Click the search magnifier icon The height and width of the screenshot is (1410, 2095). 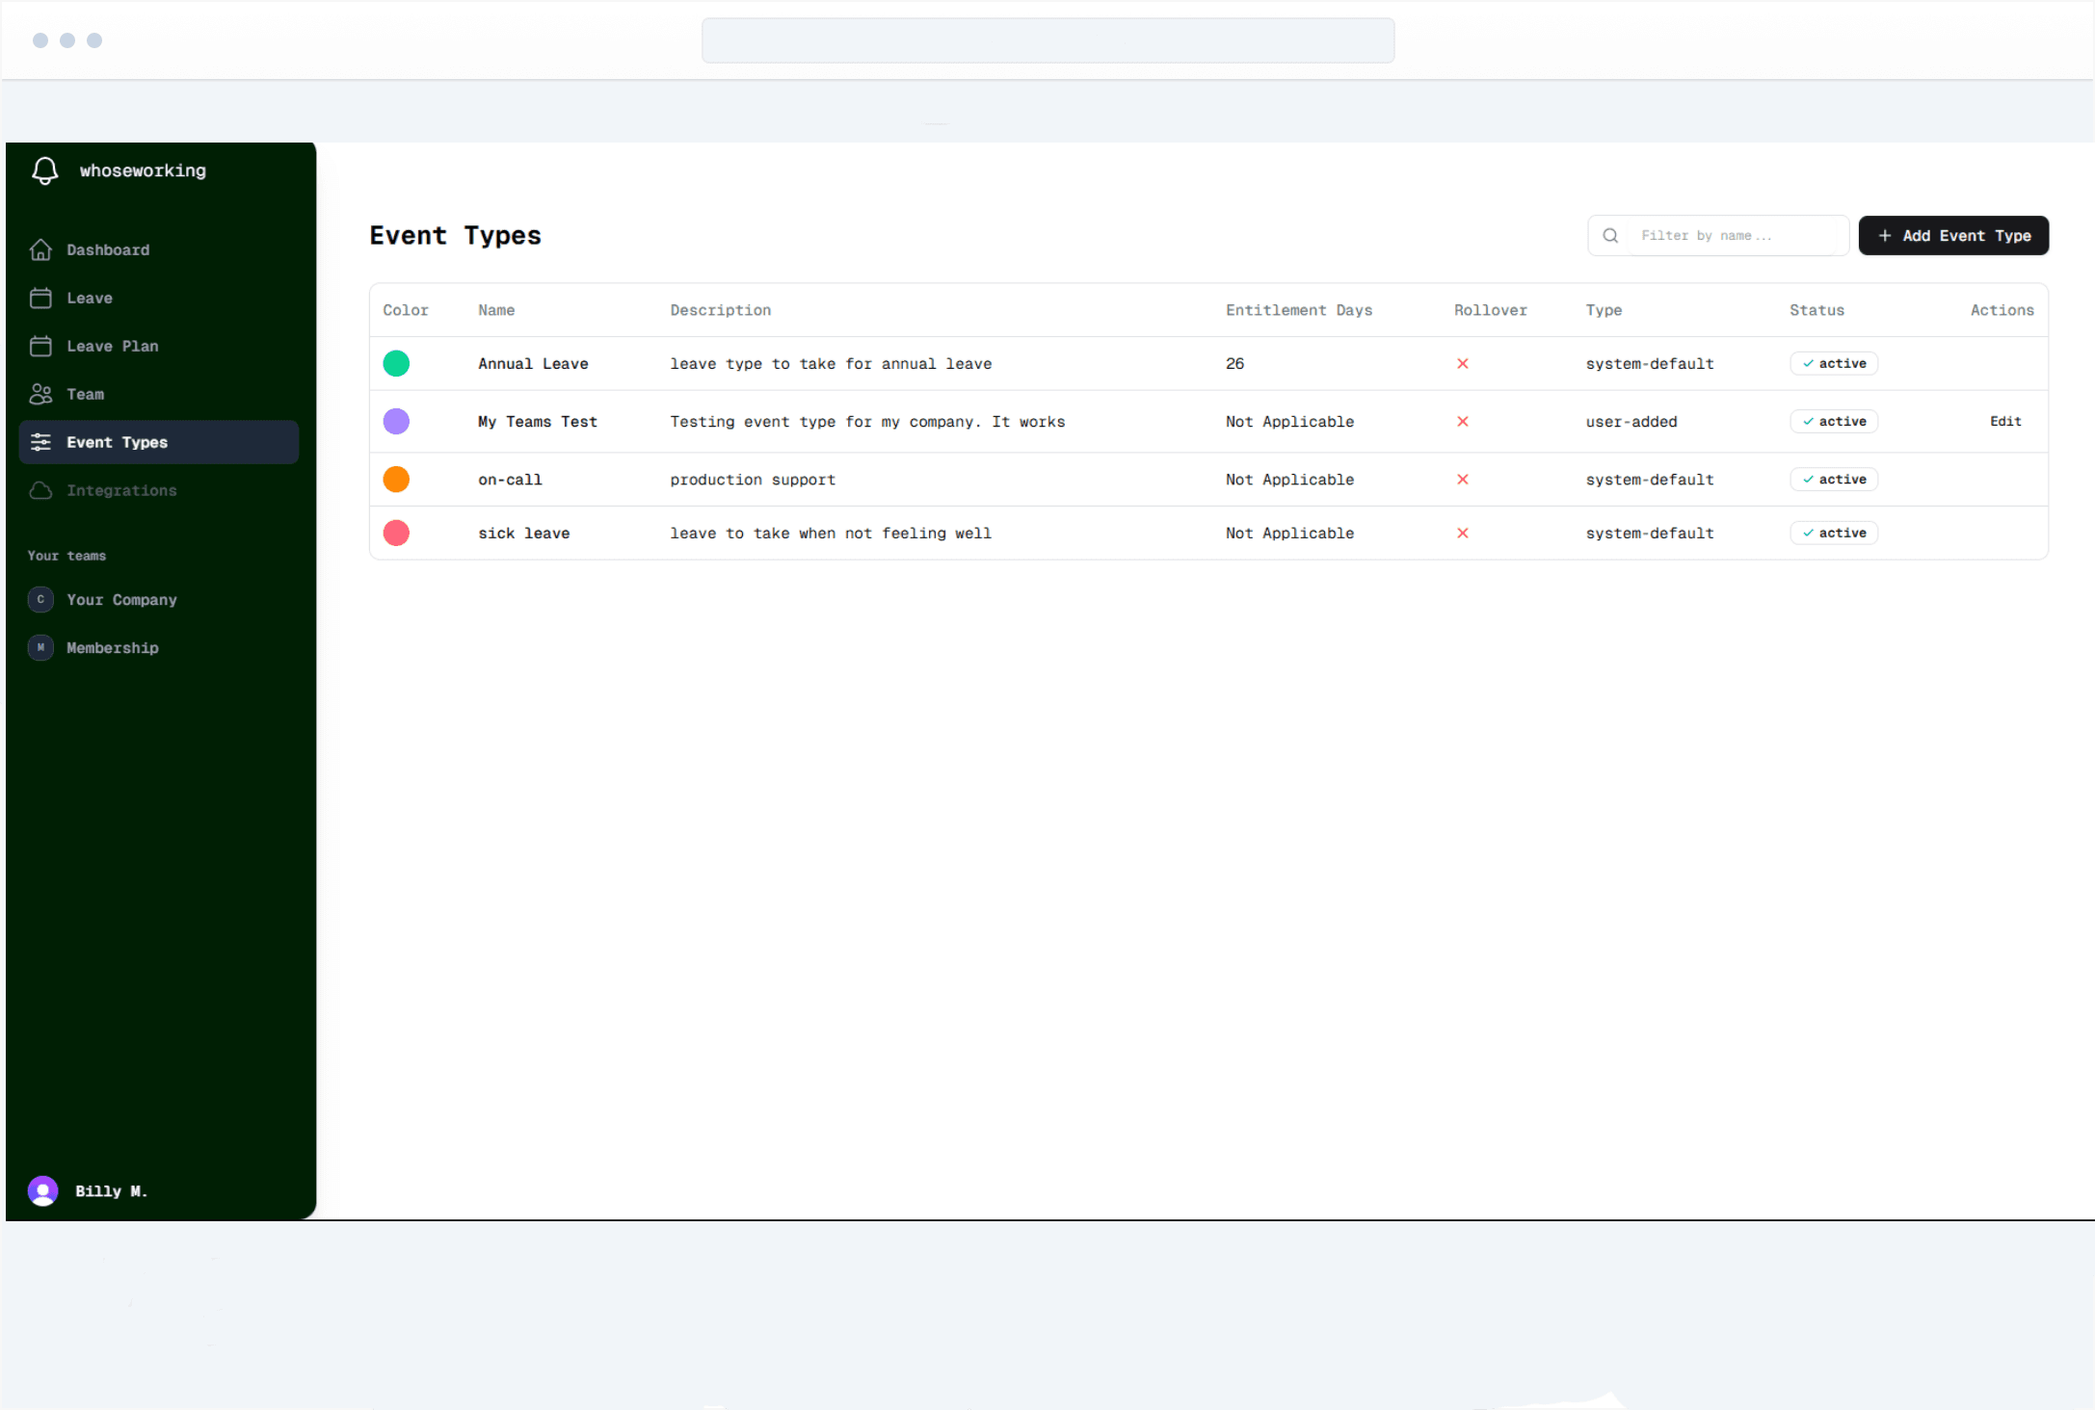(x=1609, y=236)
